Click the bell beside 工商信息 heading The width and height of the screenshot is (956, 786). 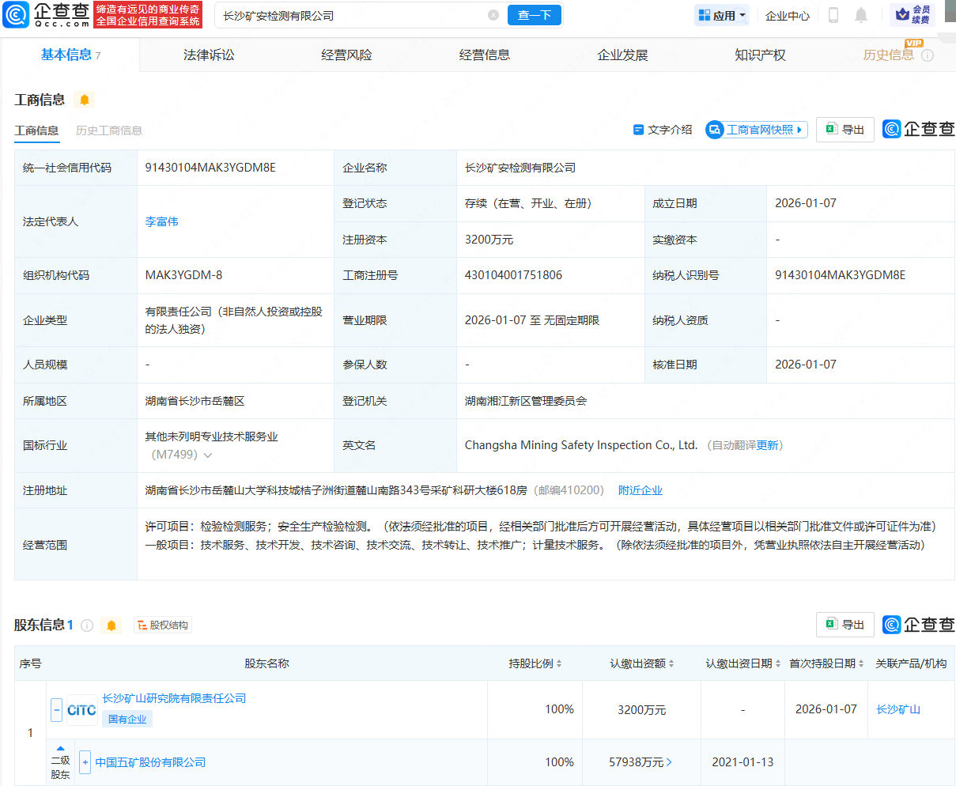pyautogui.click(x=85, y=100)
